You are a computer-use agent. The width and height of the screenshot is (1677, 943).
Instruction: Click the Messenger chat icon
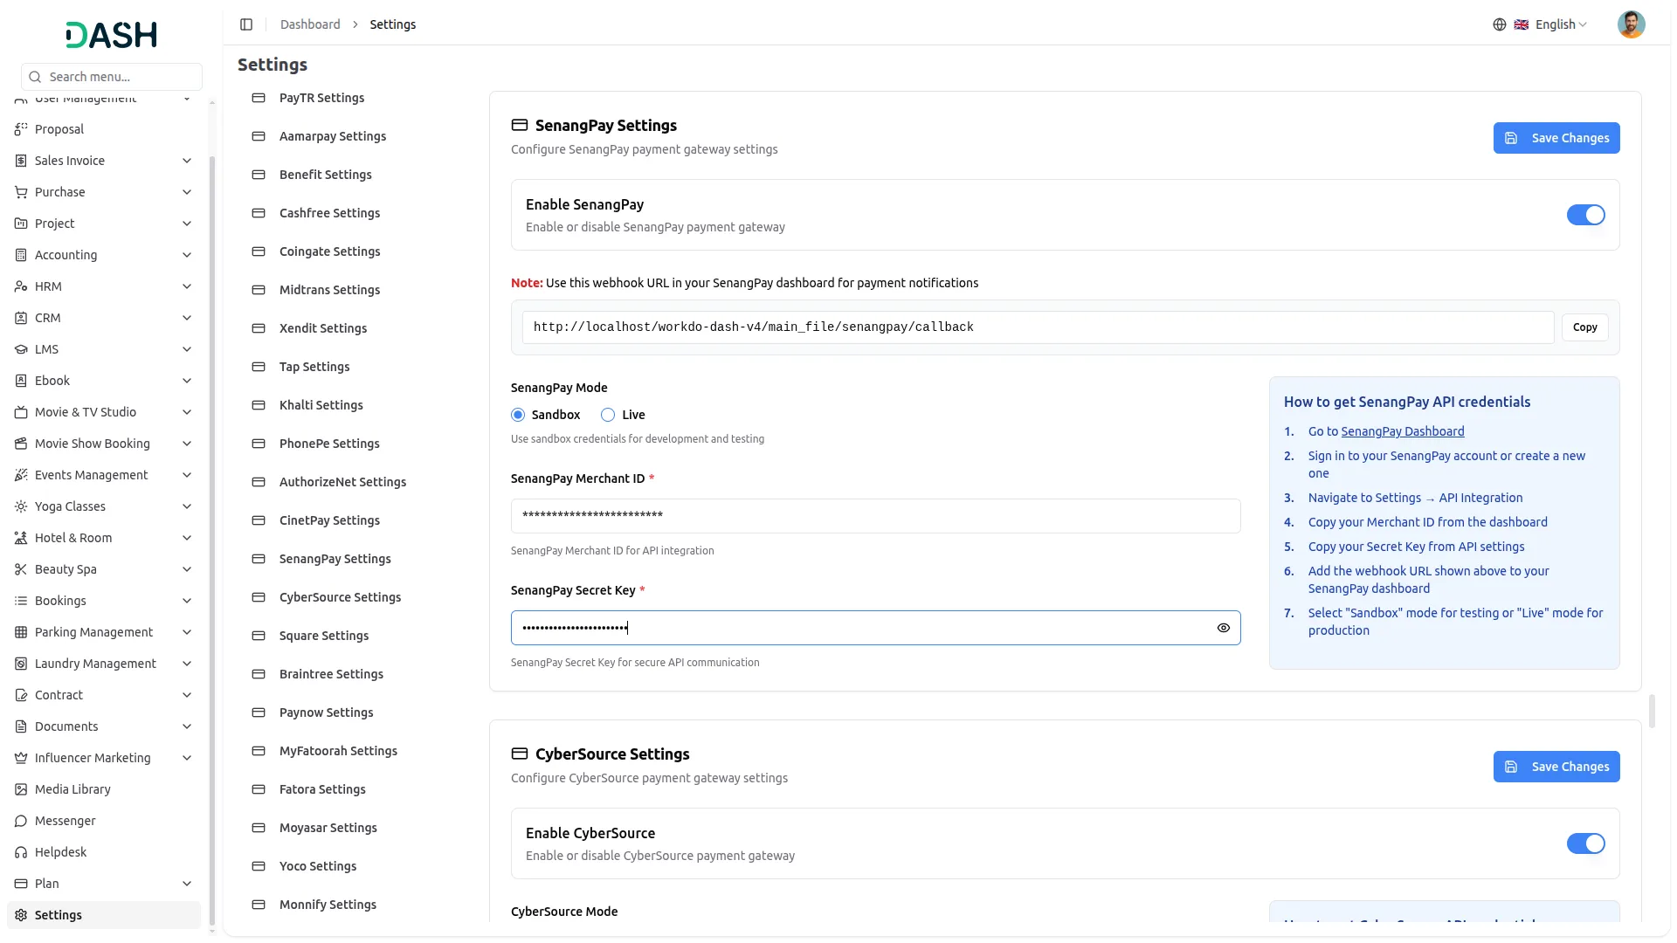point(21,821)
